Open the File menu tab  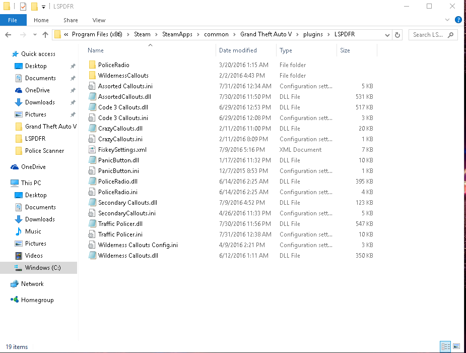[13, 20]
